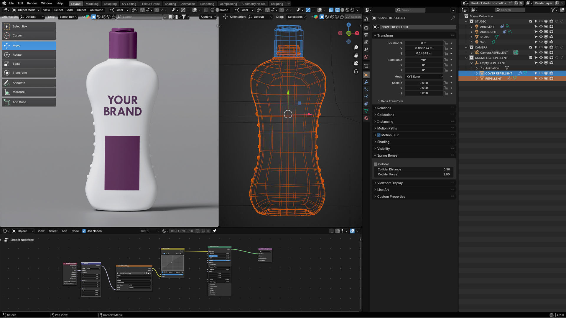Pick the Measure tool
566x318 pixels.
[29, 92]
